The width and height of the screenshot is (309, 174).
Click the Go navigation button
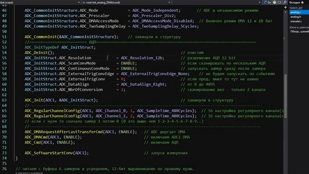[267, 2]
